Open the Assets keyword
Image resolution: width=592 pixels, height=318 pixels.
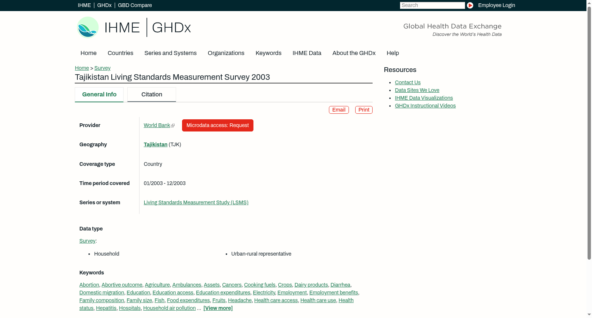tap(212, 285)
